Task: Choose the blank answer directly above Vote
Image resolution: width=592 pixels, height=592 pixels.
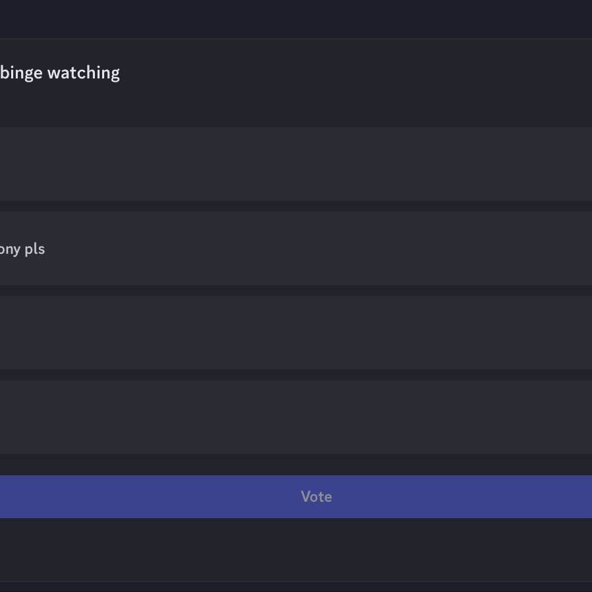Action: 296,417
